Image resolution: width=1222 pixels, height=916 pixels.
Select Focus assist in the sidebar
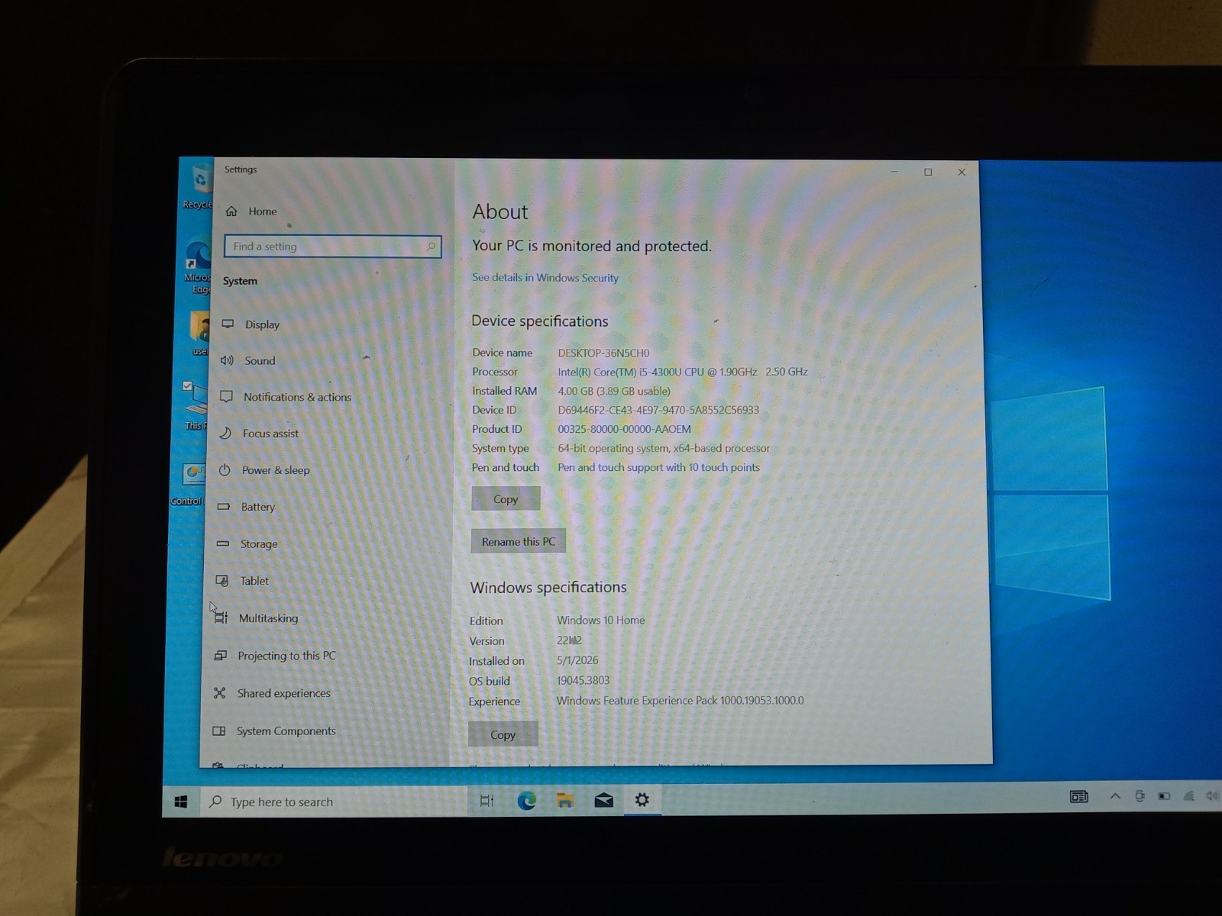click(x=270, y=434)
